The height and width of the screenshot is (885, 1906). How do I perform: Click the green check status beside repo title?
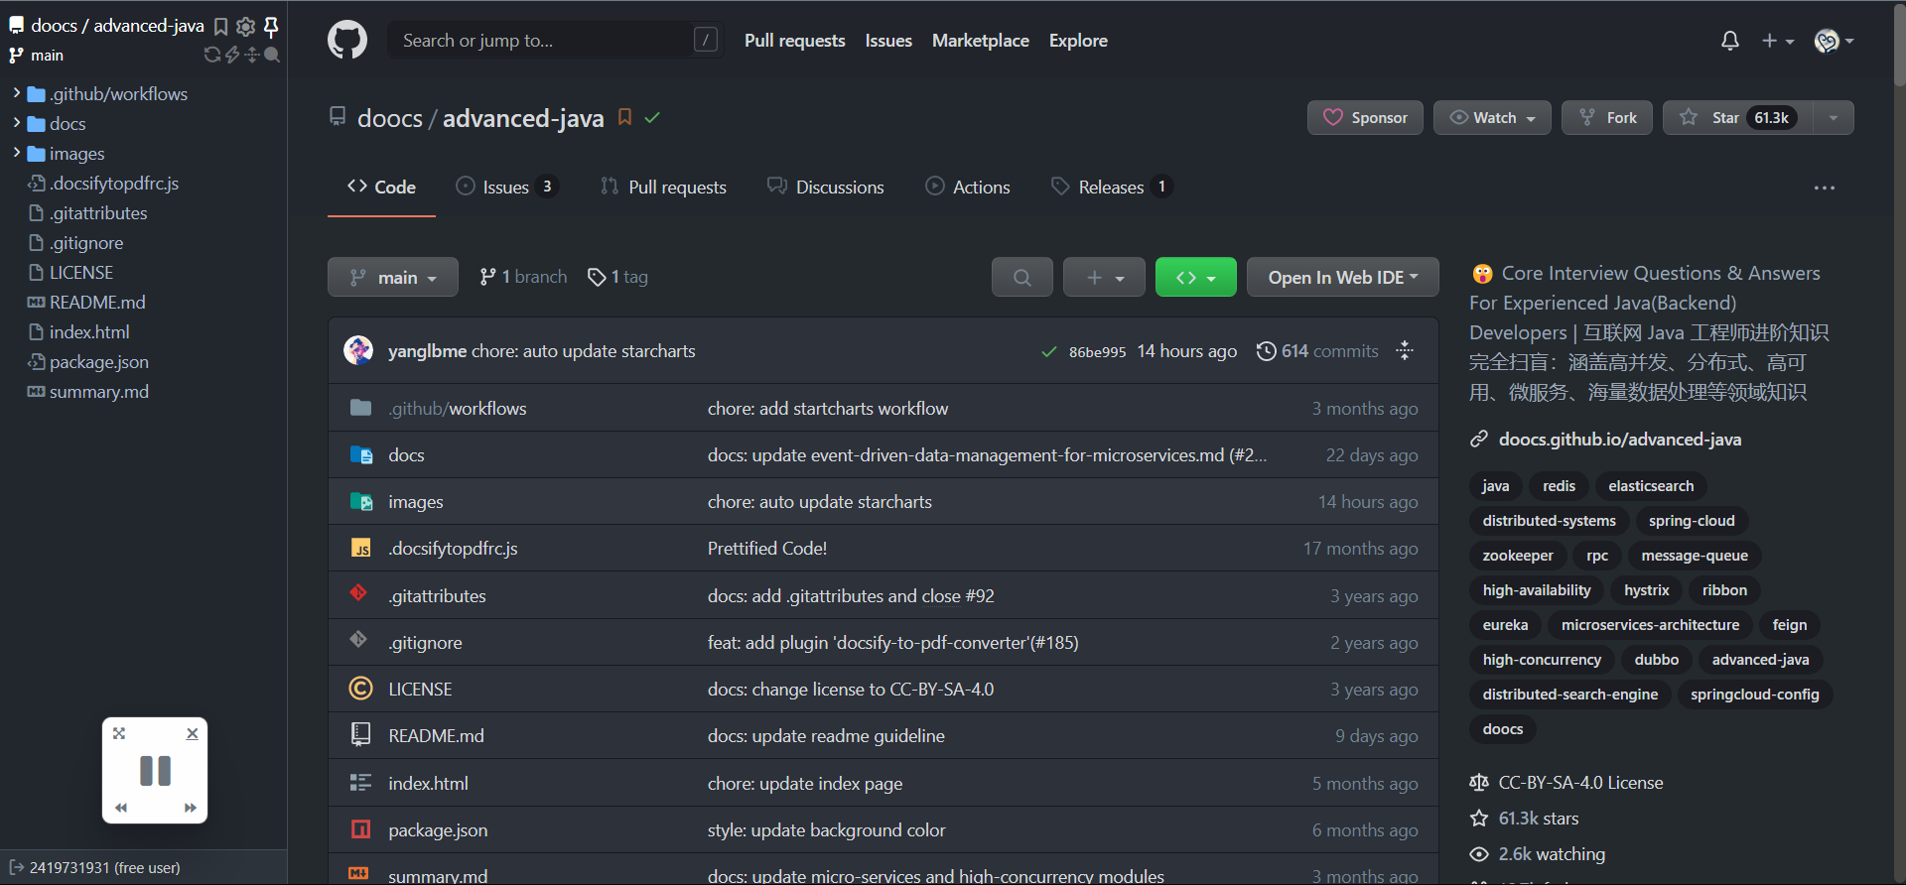(652, 117)
